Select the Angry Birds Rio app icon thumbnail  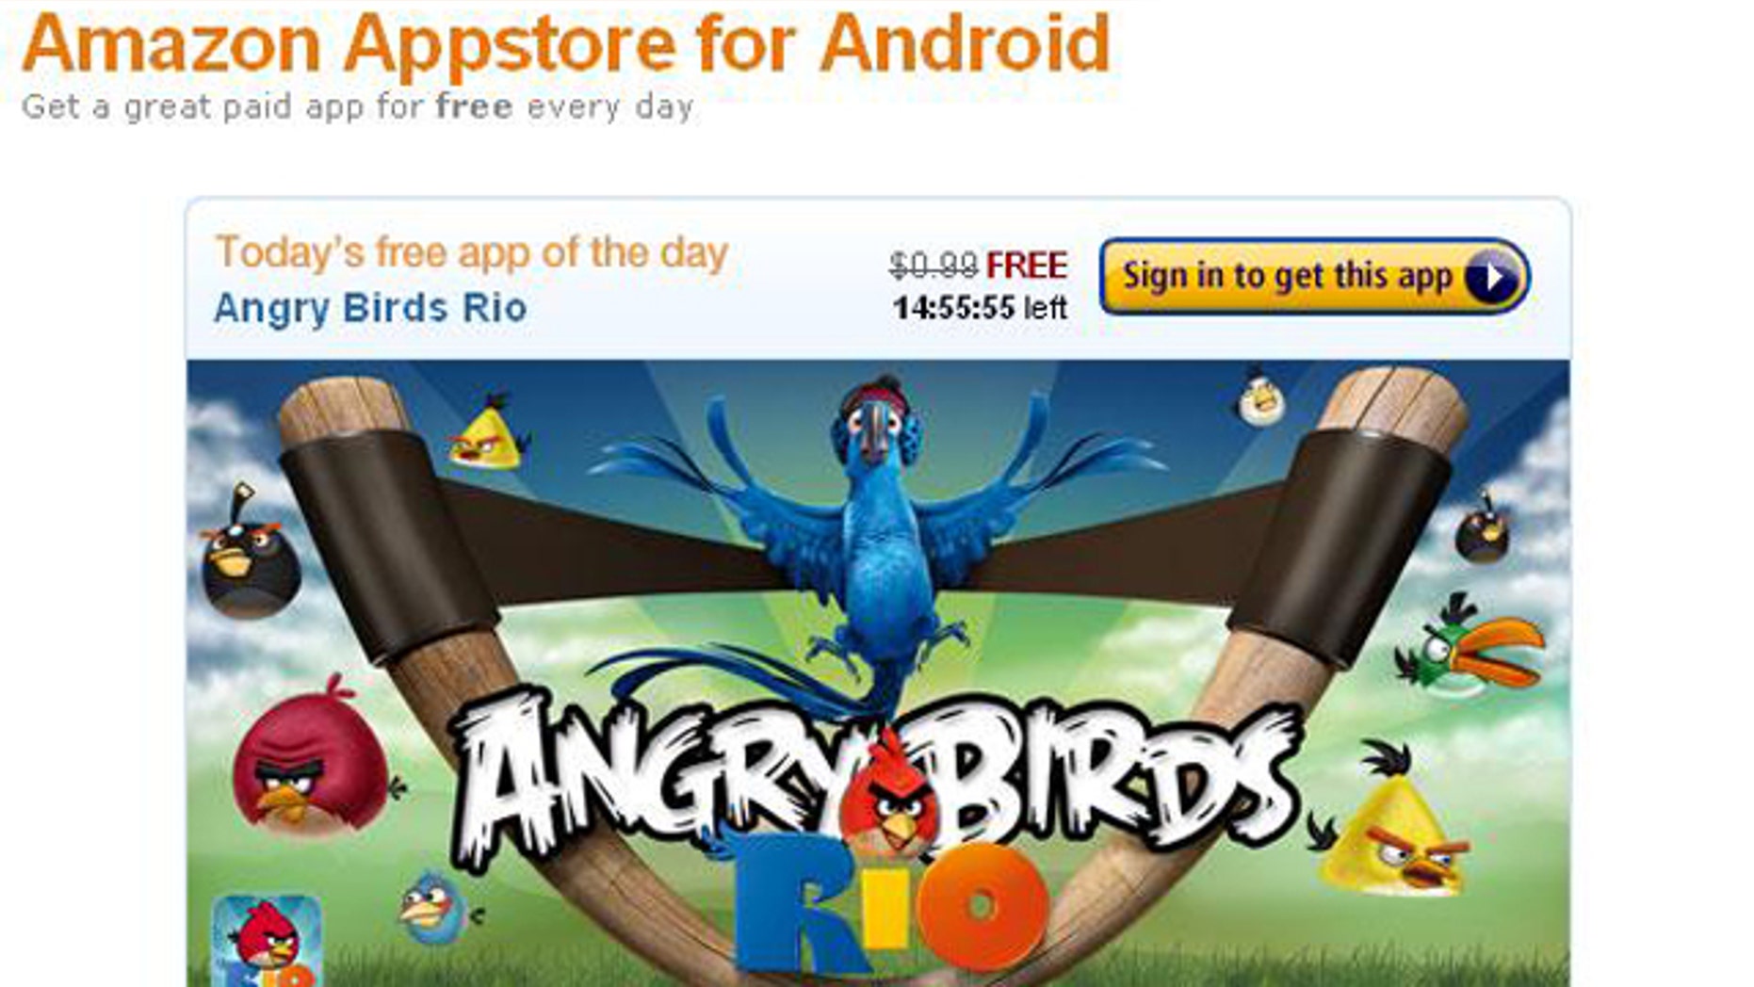(267, 940)
